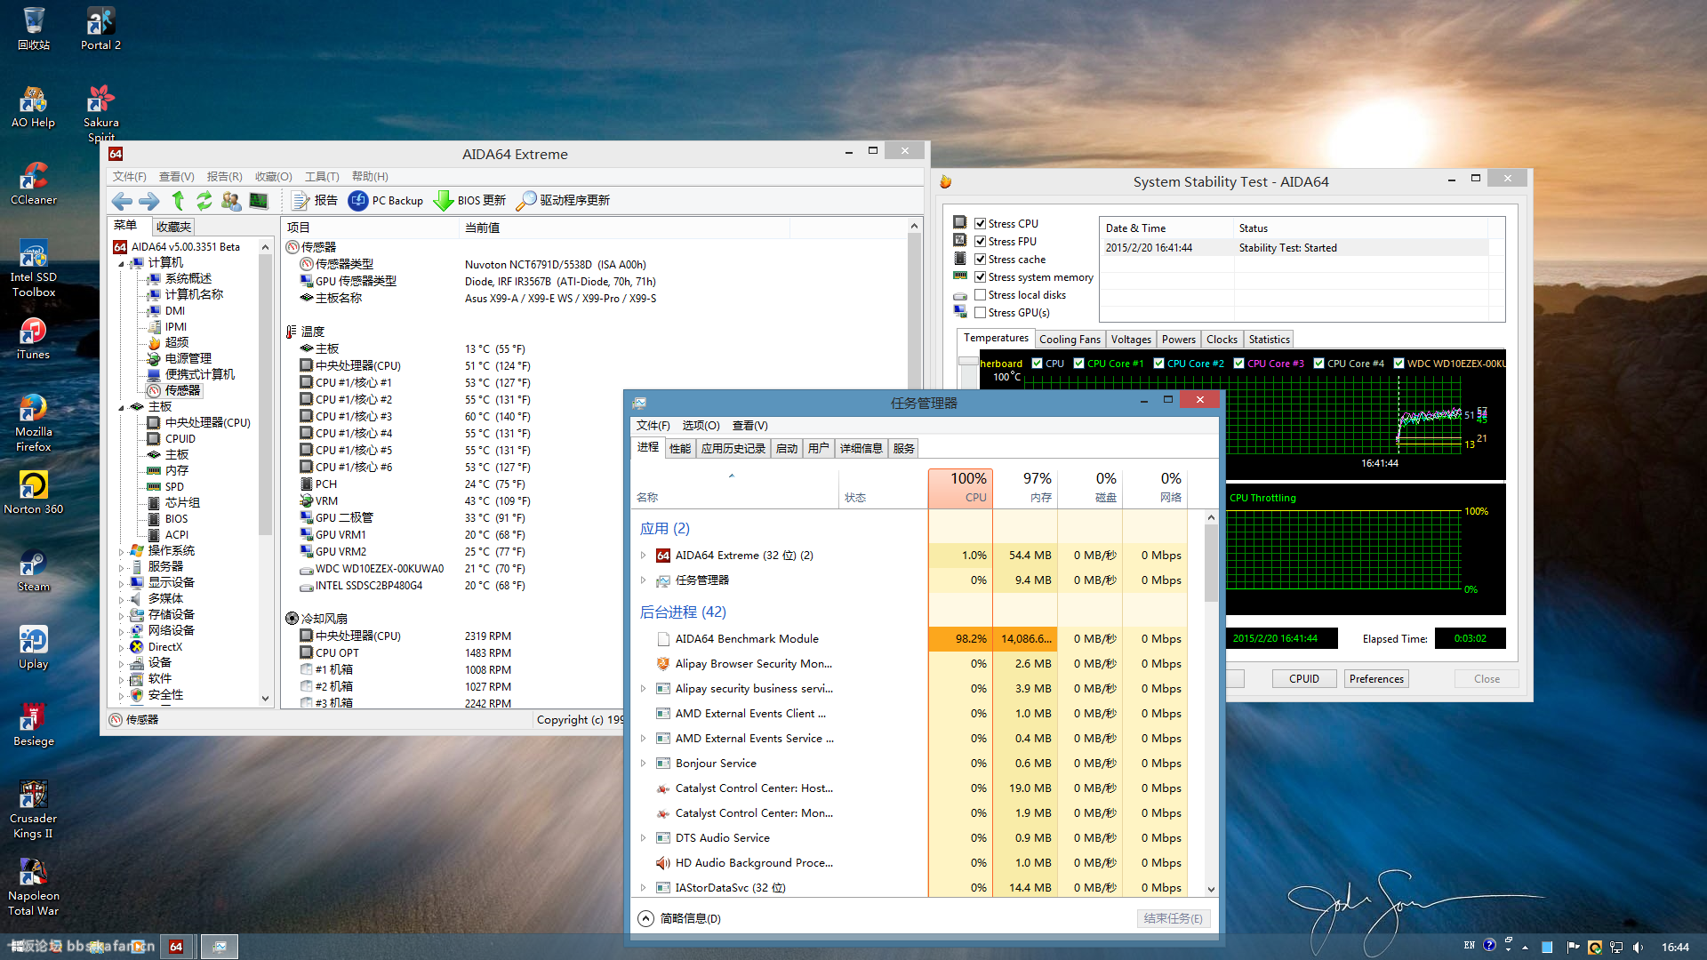Enable the Stress GPU(s) checkbox
The image size is (1707, 960).
point(980,313)
